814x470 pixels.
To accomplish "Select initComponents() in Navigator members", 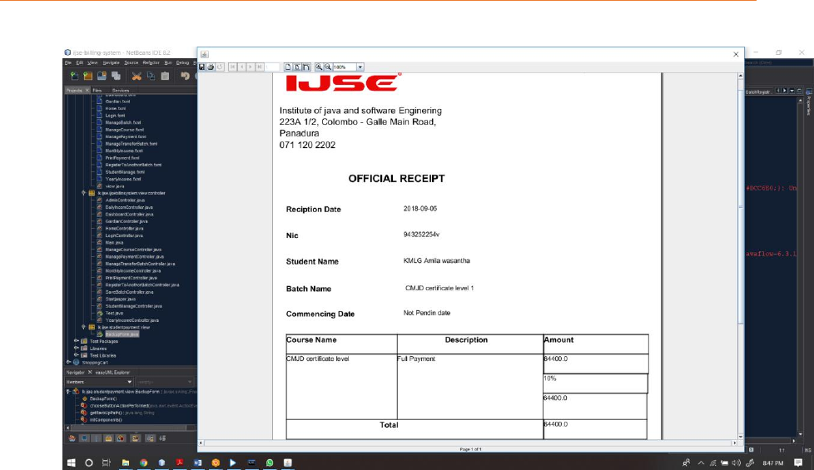I will click(x=106, y=420).
